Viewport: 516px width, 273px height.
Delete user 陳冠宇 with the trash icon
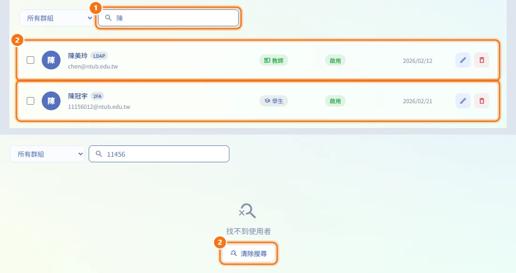point(481,101)
